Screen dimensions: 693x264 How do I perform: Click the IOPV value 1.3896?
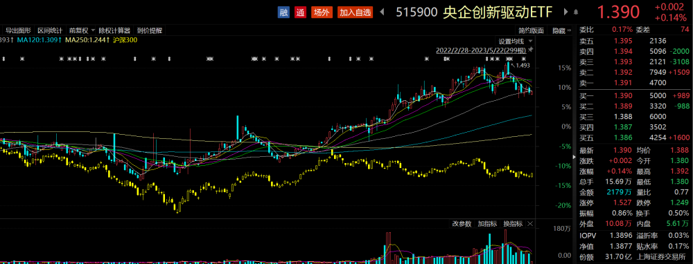pyautogui.click(x=620, y=236)
